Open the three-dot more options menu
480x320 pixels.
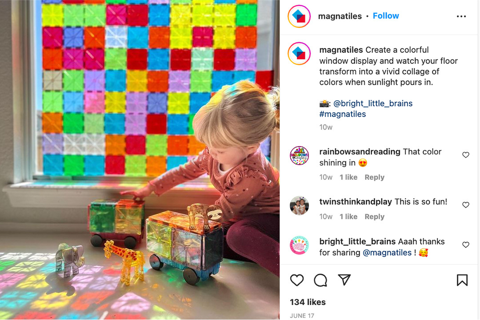pos(461,16)
